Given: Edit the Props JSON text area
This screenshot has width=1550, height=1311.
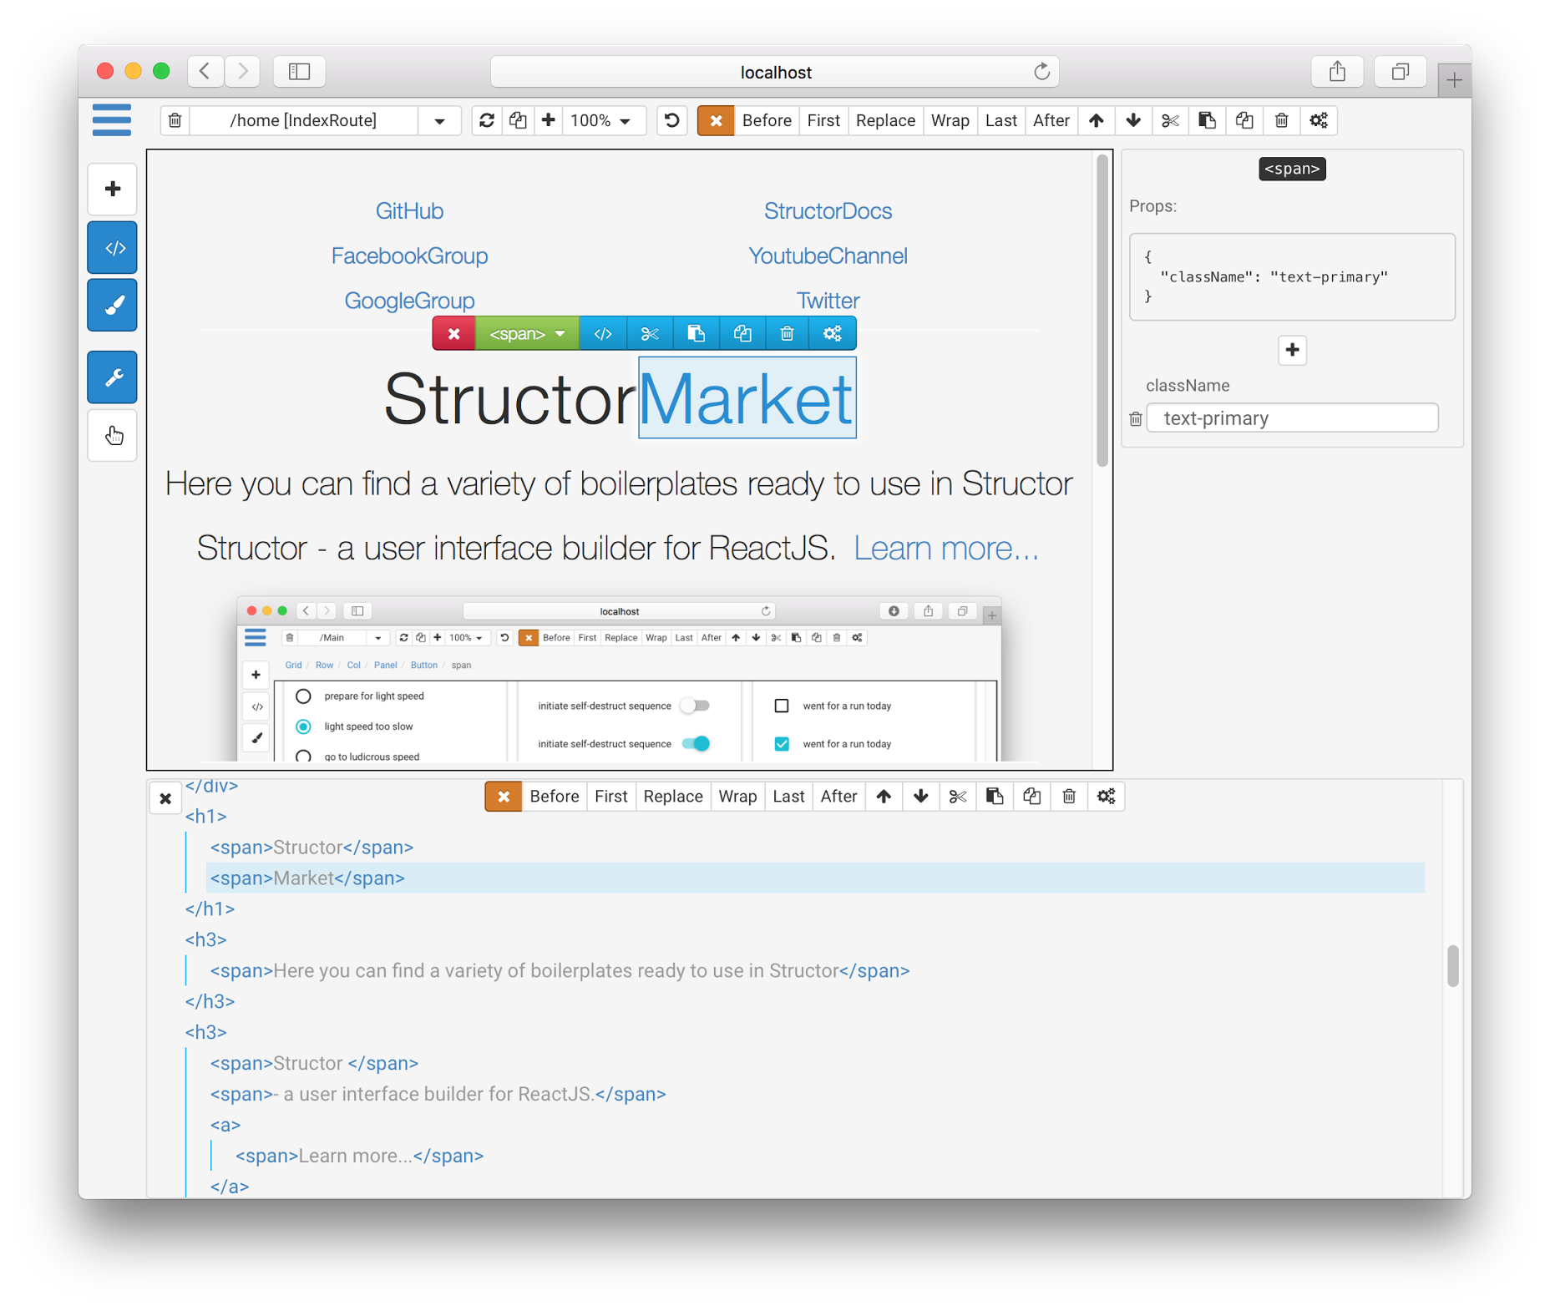Looking at the screenshot, I should coord(1292,277).
